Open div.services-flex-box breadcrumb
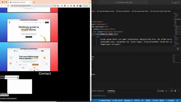This screenshot has width=181, height=102. click(x=161, y=11)
